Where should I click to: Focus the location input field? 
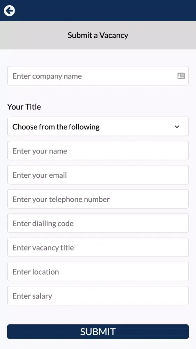pos(98,272)
